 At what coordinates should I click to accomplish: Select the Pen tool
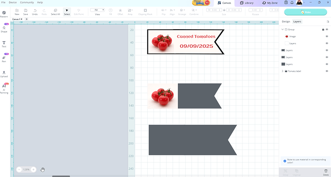click(4, 59)
